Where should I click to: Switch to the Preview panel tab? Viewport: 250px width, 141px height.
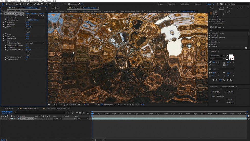pyautogui.click(x=230, y=8)
